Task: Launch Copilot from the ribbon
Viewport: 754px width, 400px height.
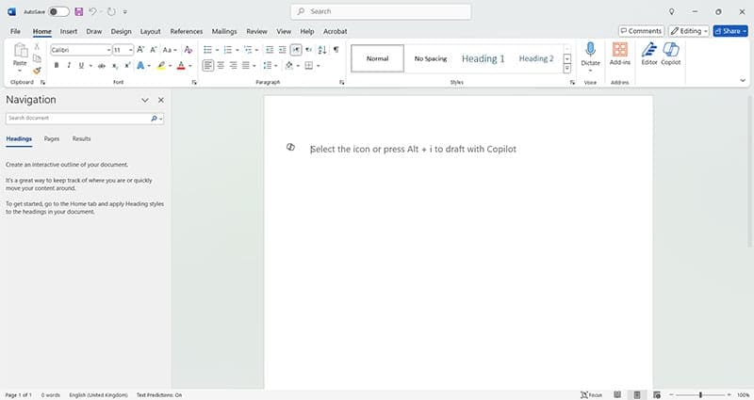Action: [x=671, y=54]
